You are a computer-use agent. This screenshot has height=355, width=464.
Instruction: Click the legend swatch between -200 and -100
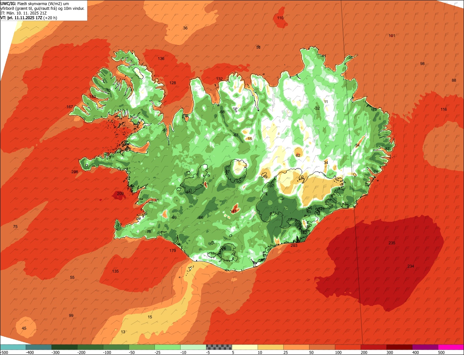click(x=90, y=347)
